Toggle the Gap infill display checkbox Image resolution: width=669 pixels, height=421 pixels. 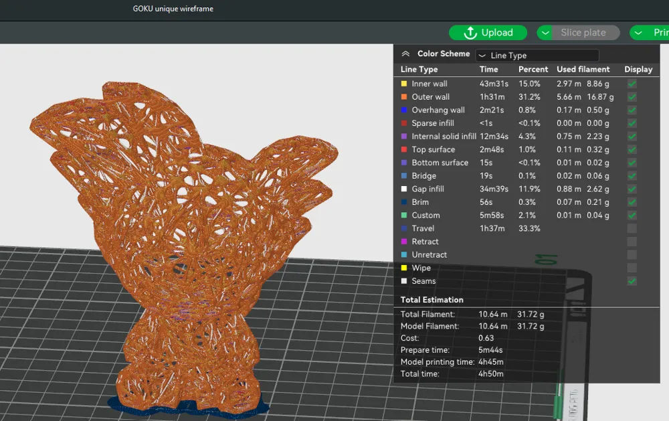(x=632, y=189)
